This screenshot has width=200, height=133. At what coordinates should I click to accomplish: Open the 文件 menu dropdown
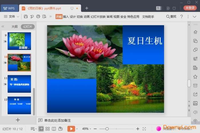click(x=12, y=17)
